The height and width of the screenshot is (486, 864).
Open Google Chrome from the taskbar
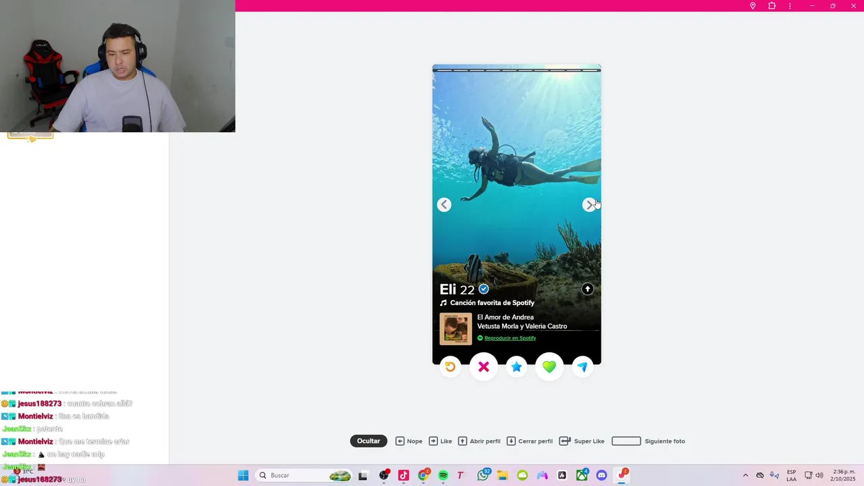pyautogui.click(x=424, y=475)
